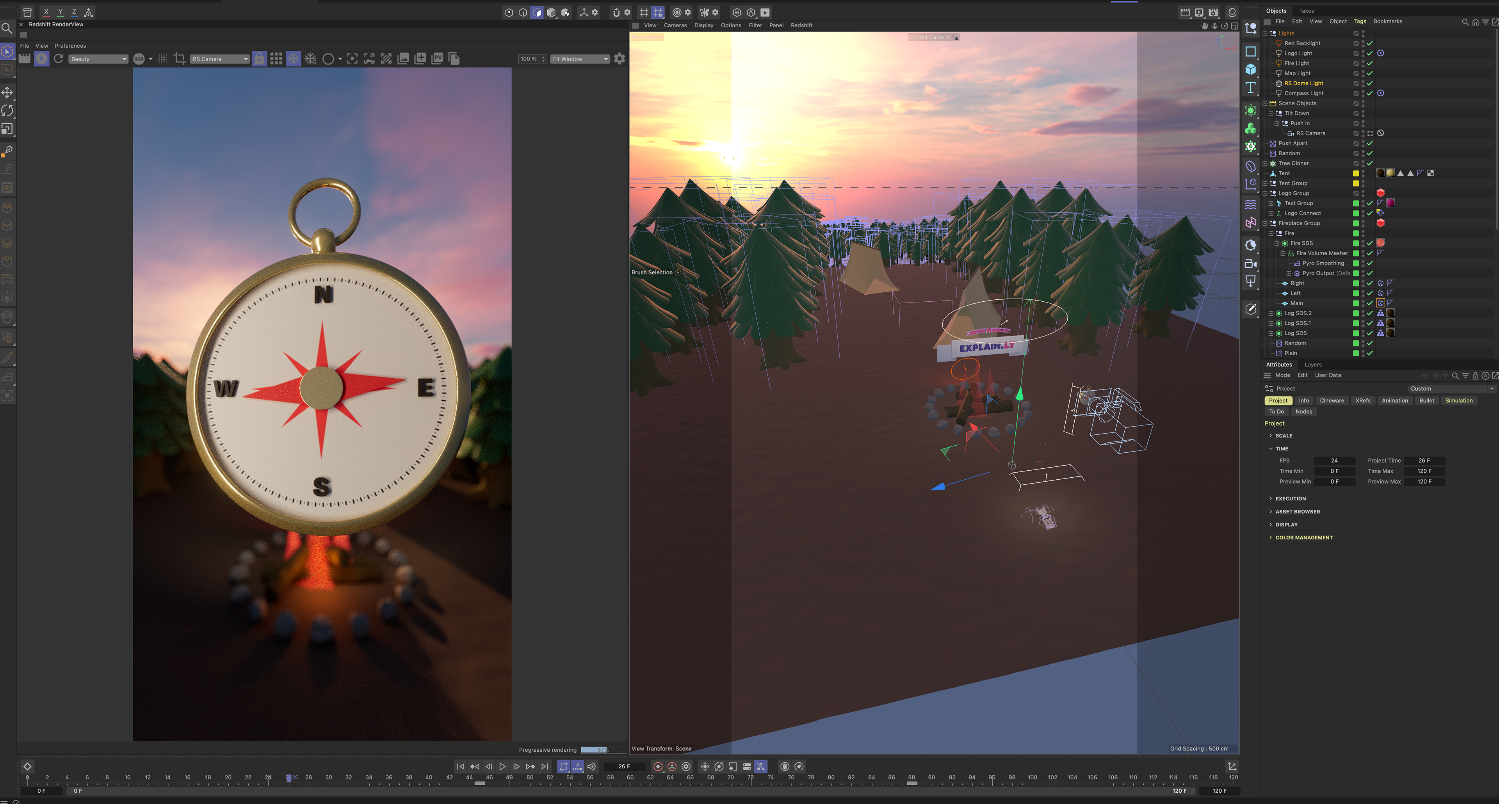The image size is (1499, 804).
Task: Jump to the end of timeline
Action: (545, 767)
